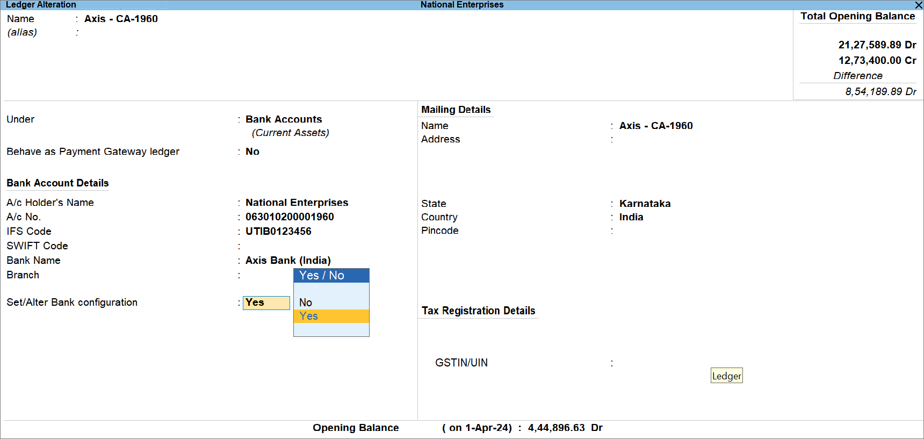
Task: Open the Bank Name field Axis Bank (India)
Action: 288,261
